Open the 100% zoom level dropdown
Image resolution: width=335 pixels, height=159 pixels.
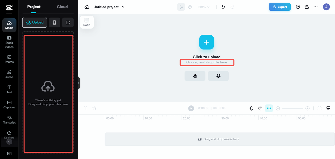[204, 7]
